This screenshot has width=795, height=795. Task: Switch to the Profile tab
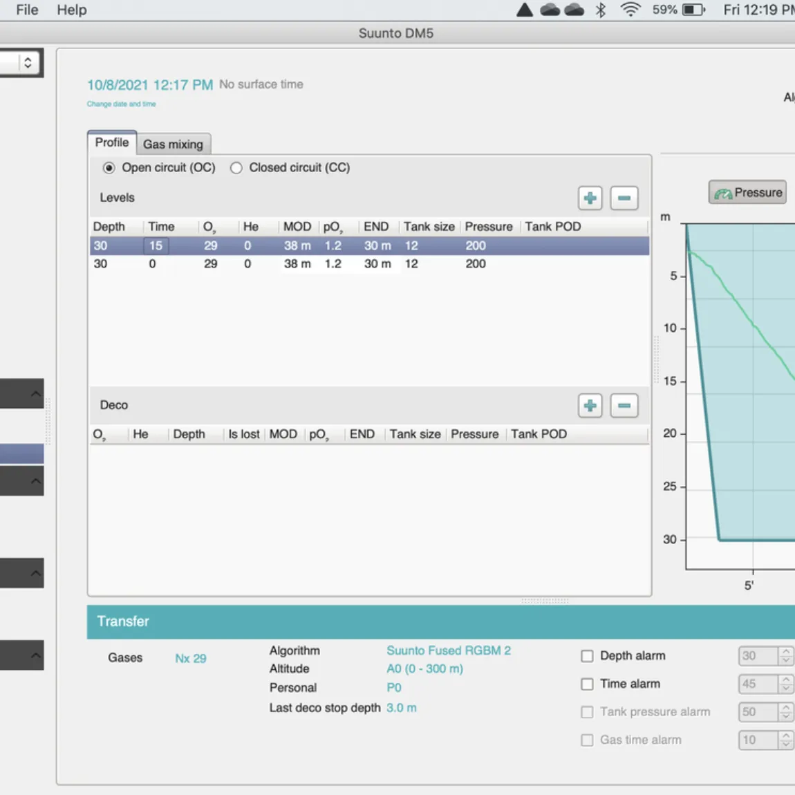click(x=111, y=142)
